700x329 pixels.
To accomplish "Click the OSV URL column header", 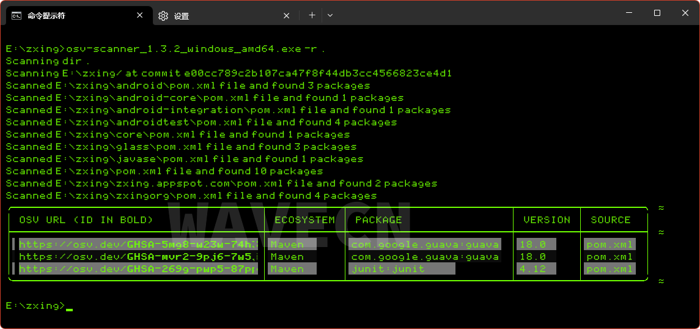I will click(86, 220).
